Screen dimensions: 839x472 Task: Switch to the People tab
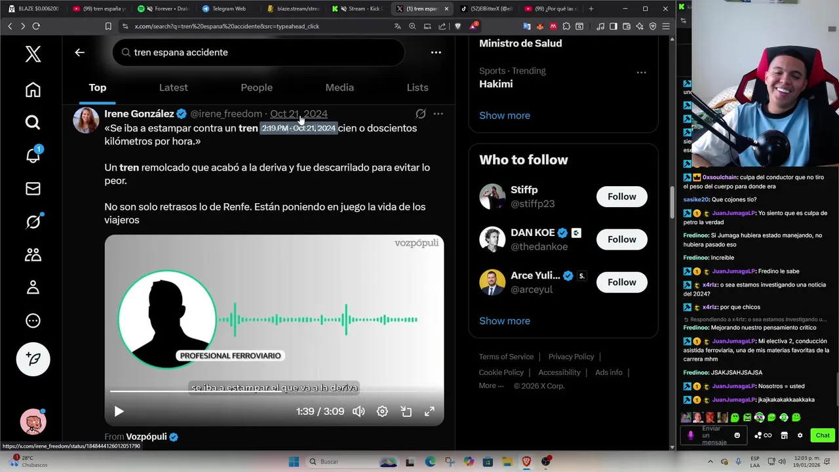[256, 87]
